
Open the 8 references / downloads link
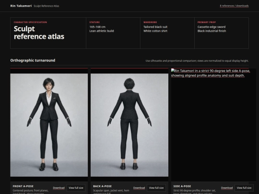(234, 6)
